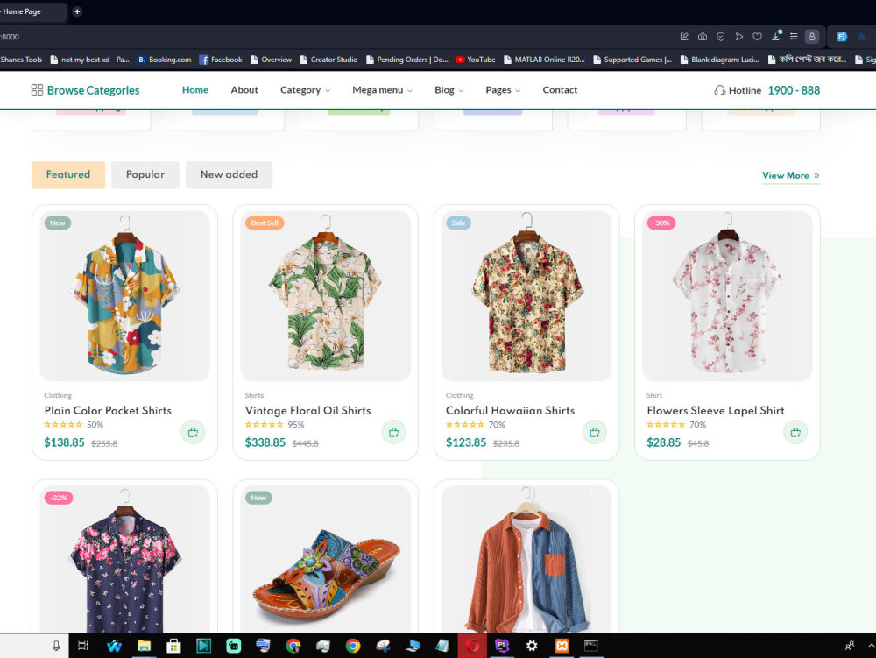Open Task View from the taskbar

point(82,647)
